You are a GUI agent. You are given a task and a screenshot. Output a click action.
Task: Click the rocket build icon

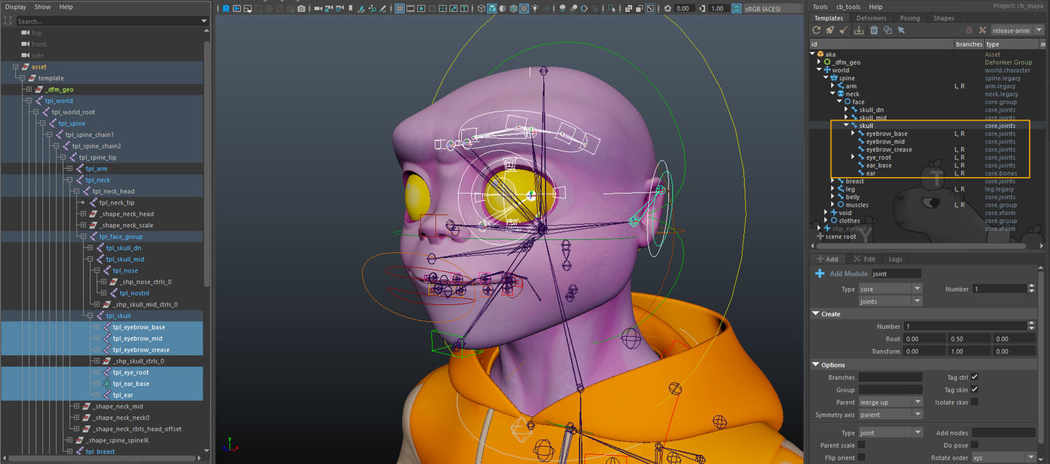point(830,30)
